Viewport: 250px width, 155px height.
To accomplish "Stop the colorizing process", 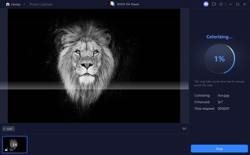I will click(219, 149).
